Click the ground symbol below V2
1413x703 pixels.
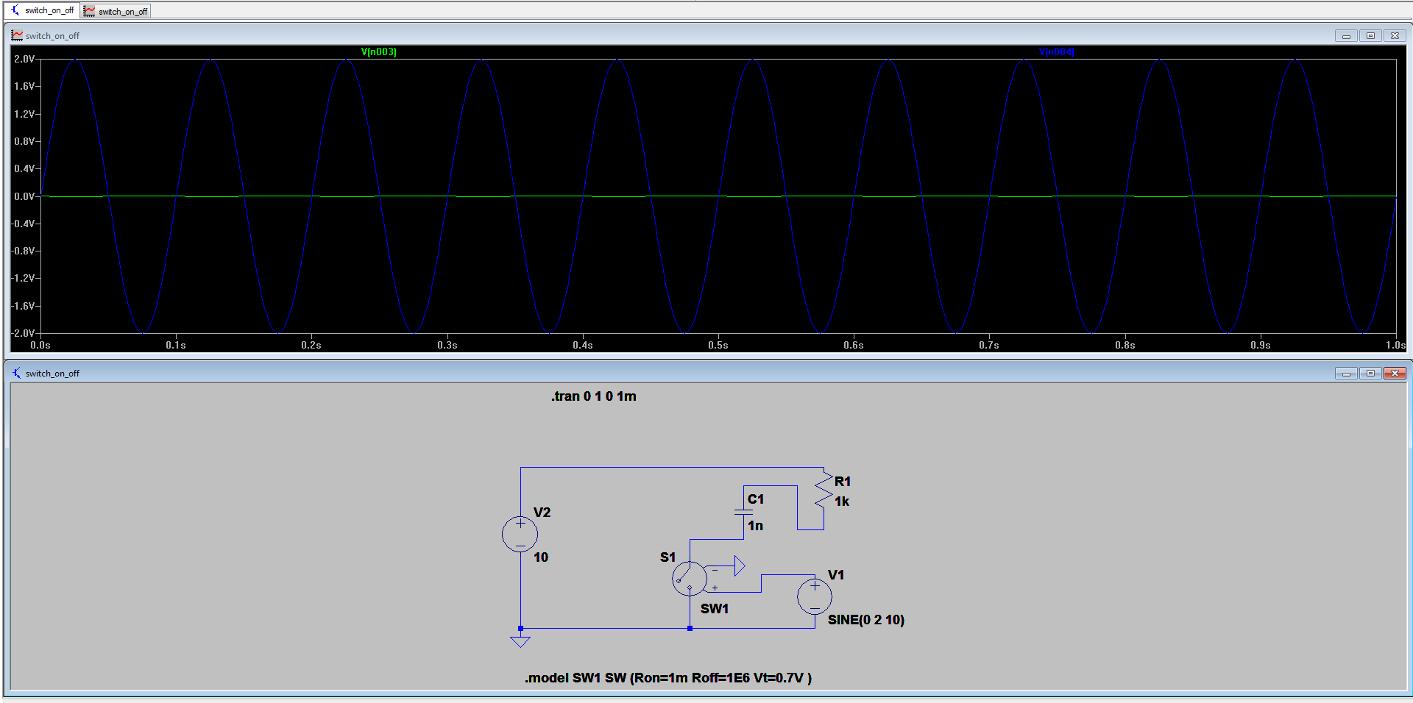pyautogui.click(x=520, y=640)
